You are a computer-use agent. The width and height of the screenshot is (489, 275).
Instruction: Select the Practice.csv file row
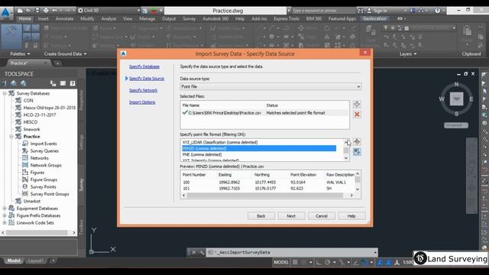(265, 113)
